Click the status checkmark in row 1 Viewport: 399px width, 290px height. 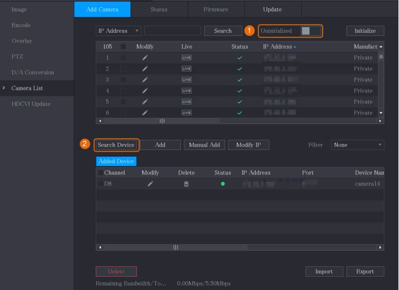(x=240, y=58)
